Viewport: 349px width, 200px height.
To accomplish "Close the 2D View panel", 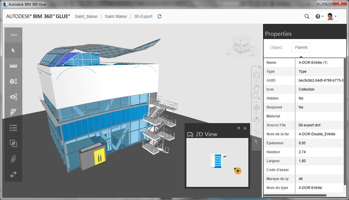I will [x=245, y=128].
